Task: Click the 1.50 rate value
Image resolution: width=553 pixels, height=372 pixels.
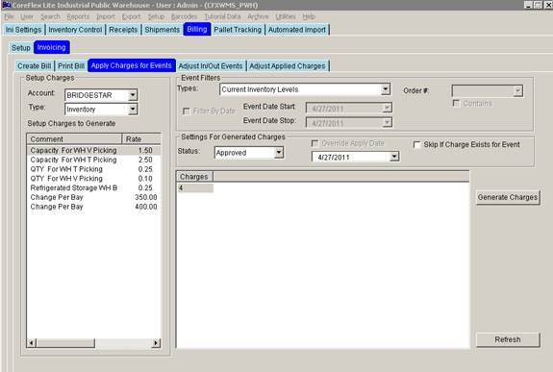Action: click(x=145, y=150)
